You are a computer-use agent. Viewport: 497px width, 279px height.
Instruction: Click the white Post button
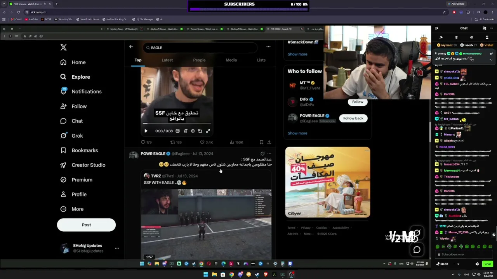86,225
